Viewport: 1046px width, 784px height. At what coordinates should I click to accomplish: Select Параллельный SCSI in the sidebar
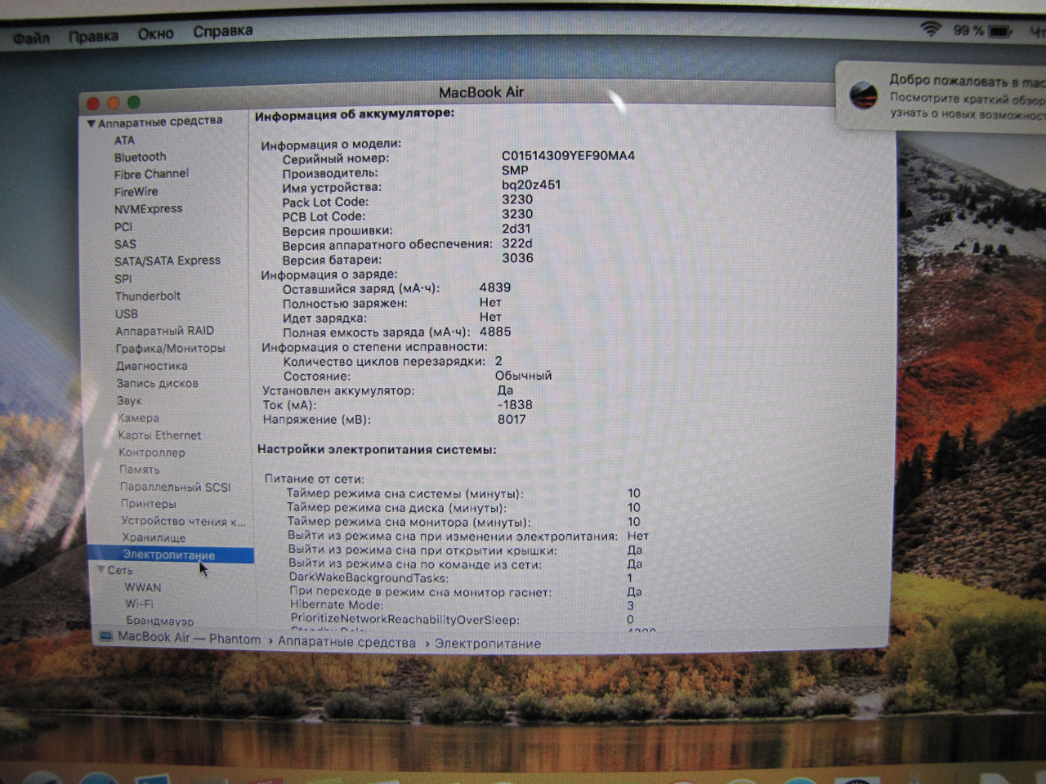click(176, 487)
